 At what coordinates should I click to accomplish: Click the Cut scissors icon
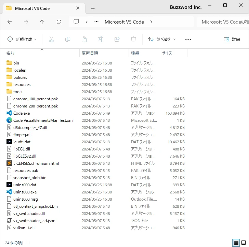(51, 39)
